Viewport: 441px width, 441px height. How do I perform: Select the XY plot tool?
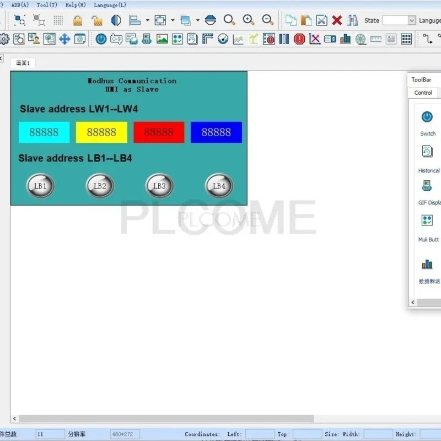click(x=314, y=39)
